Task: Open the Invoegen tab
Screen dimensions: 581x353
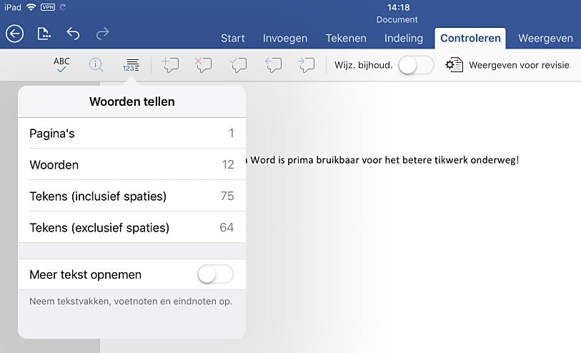Action: coord(285,38)
